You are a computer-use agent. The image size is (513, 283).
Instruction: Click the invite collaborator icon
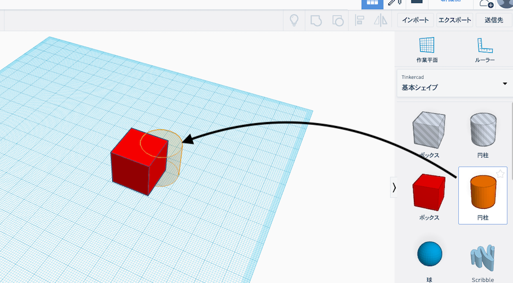pyautogui.click(x=486, y=3)
